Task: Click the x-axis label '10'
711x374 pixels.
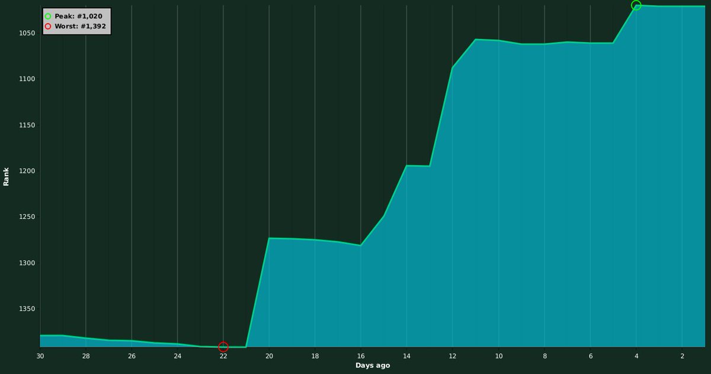Action: coord(498,356)
